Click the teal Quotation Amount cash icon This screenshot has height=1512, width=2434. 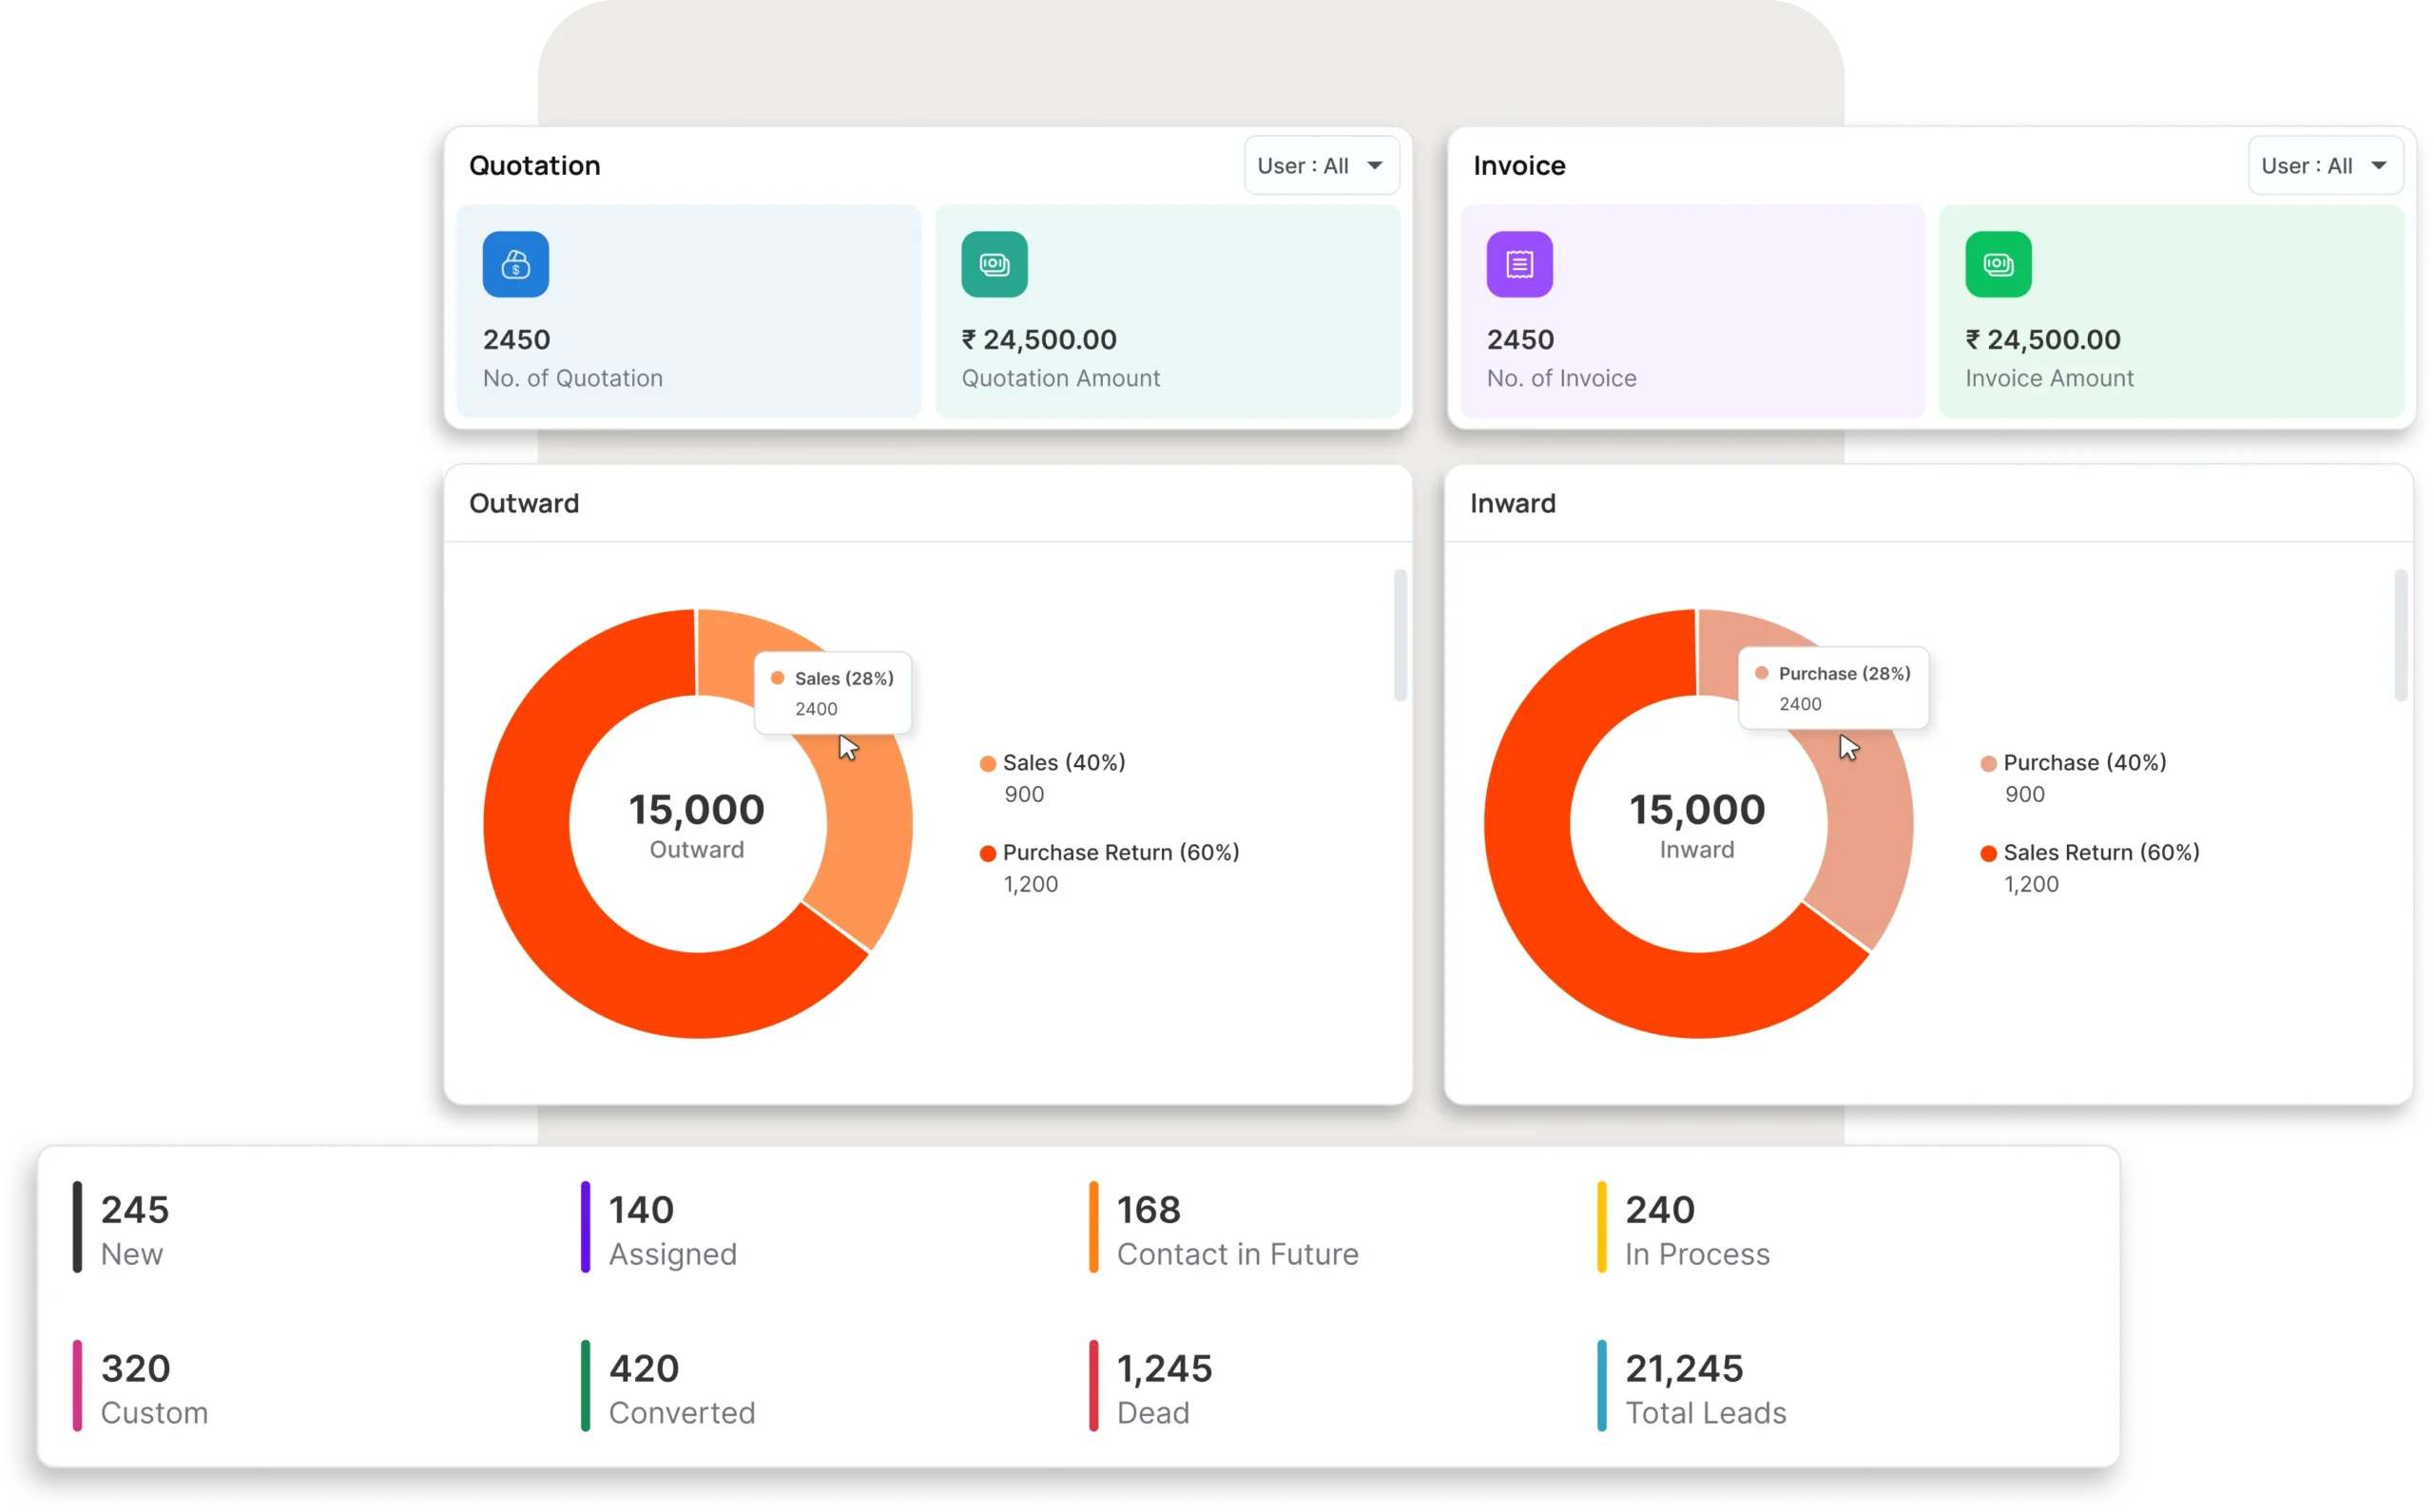[995, 264]
